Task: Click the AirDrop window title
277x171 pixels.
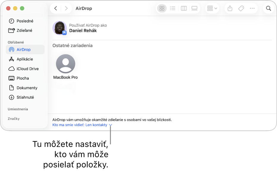Action: coord(84,8)
